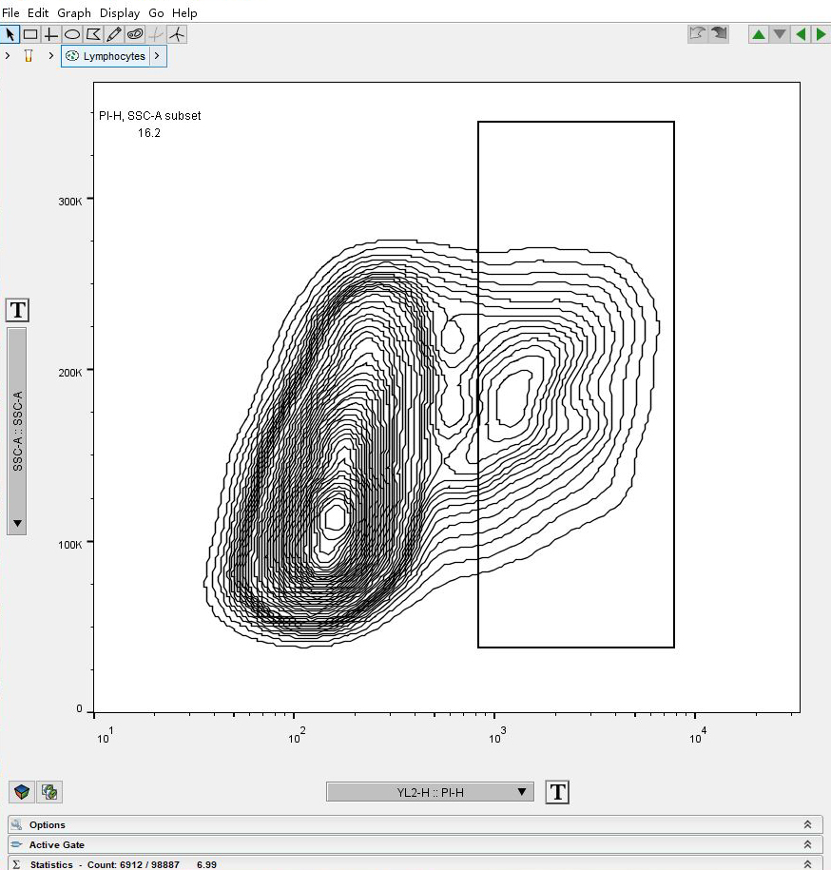This screenshot has height=870, width=831.
Task: Click the Options panel header
Action: coord(415,824)
